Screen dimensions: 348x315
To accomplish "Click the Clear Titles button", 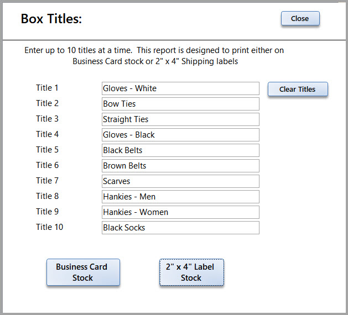I will [298, 89].
